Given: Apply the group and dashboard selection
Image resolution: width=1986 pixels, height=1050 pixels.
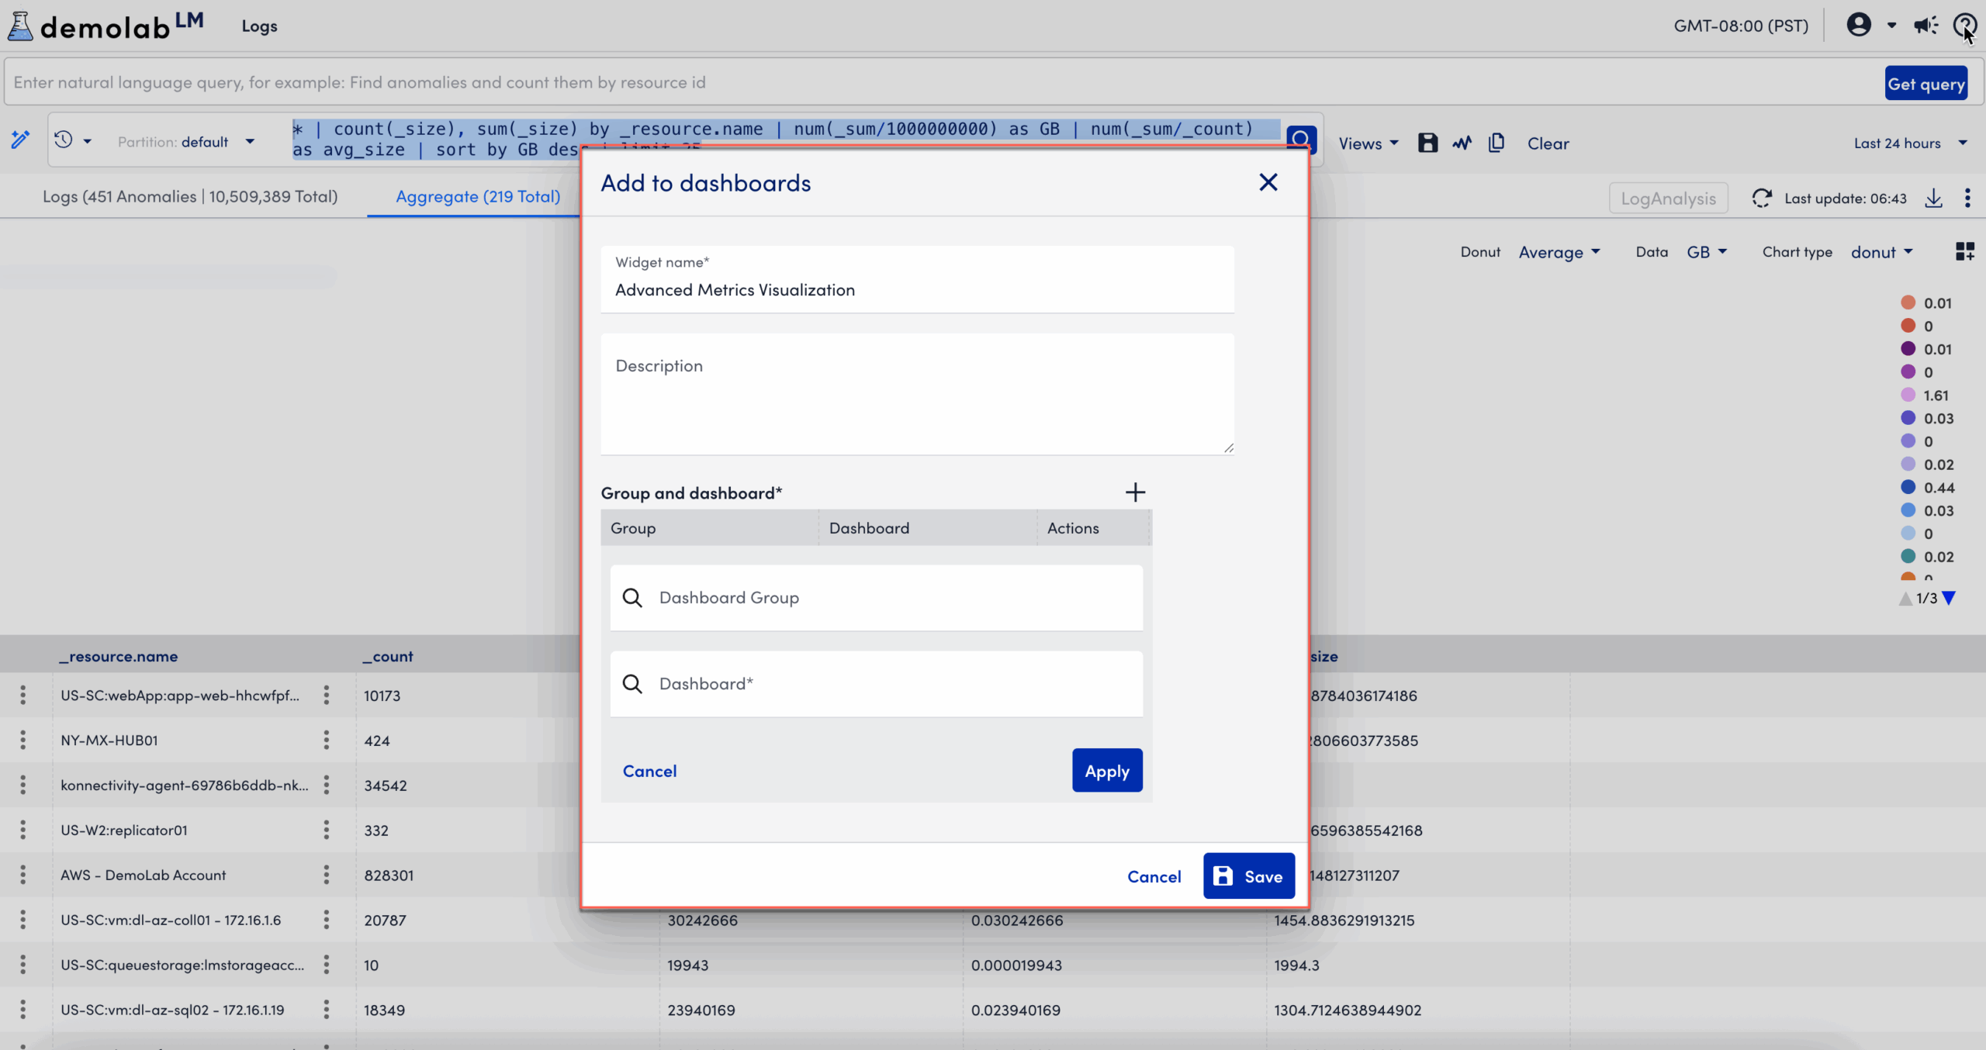Looking at the screenshot, I should click(1106, 770).
